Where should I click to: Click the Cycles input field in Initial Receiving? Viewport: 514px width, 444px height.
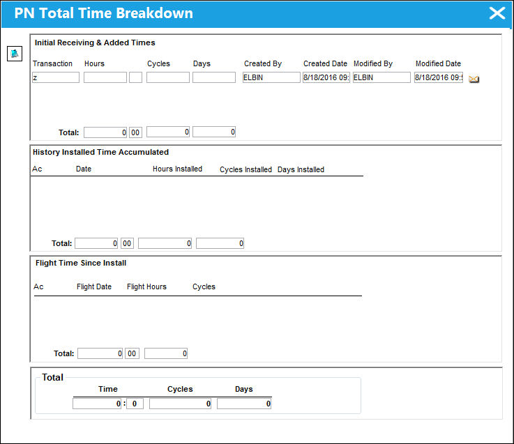(x=168, y=77)
